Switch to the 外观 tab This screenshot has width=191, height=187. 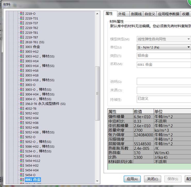tap(122, 14)
